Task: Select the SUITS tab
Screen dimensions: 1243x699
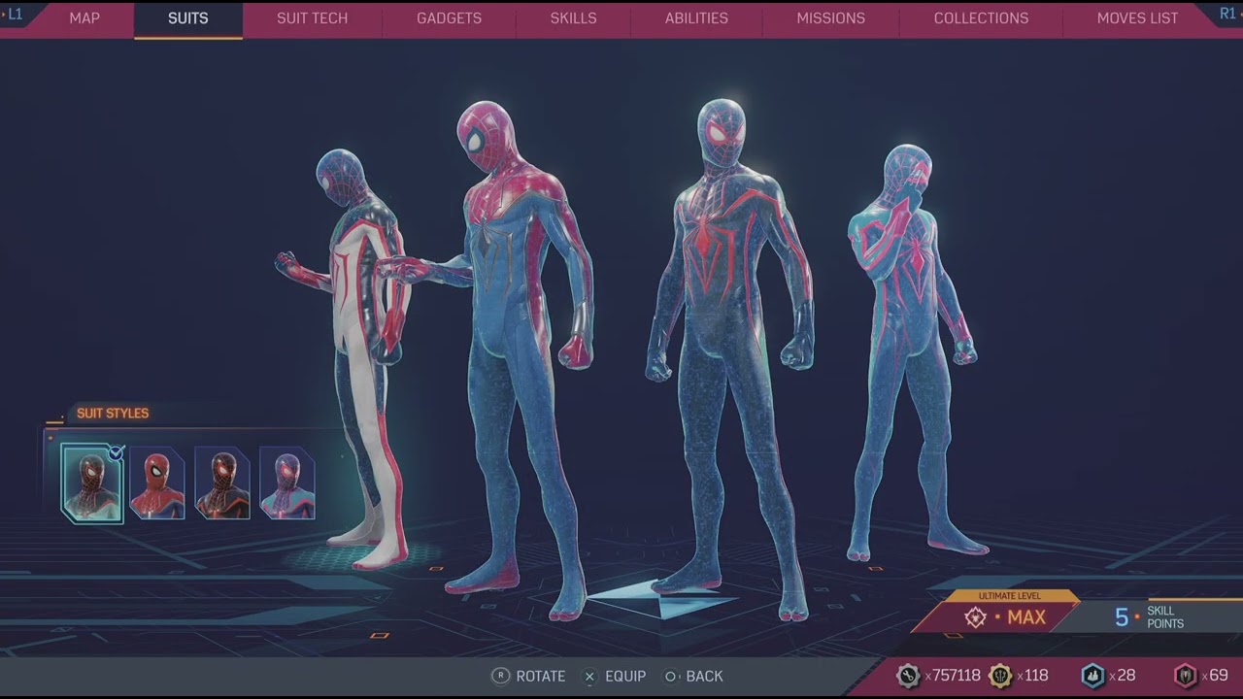Action: point(187,18)
